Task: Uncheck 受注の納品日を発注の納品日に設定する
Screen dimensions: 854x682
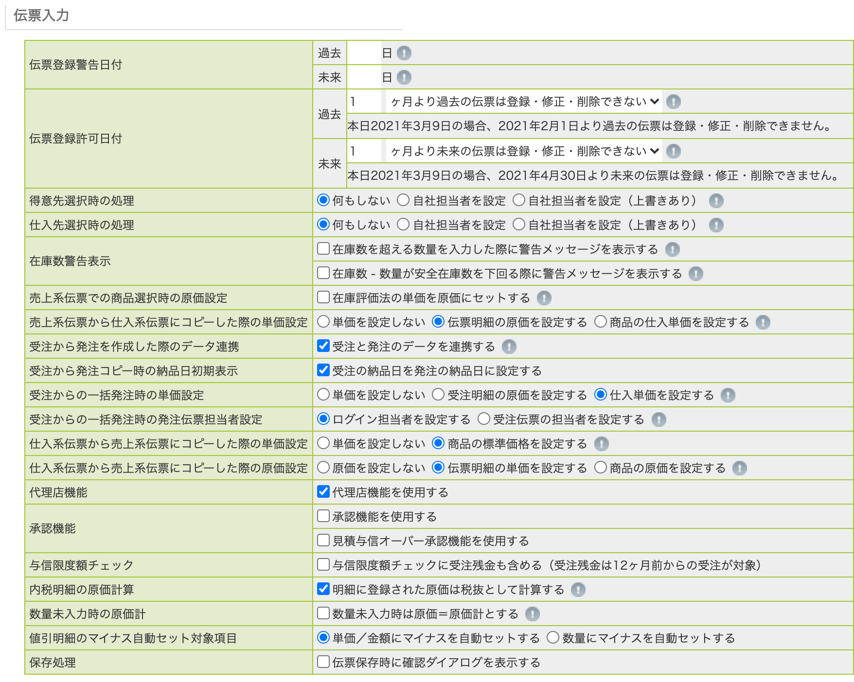Action: click(x=323, y=370)
